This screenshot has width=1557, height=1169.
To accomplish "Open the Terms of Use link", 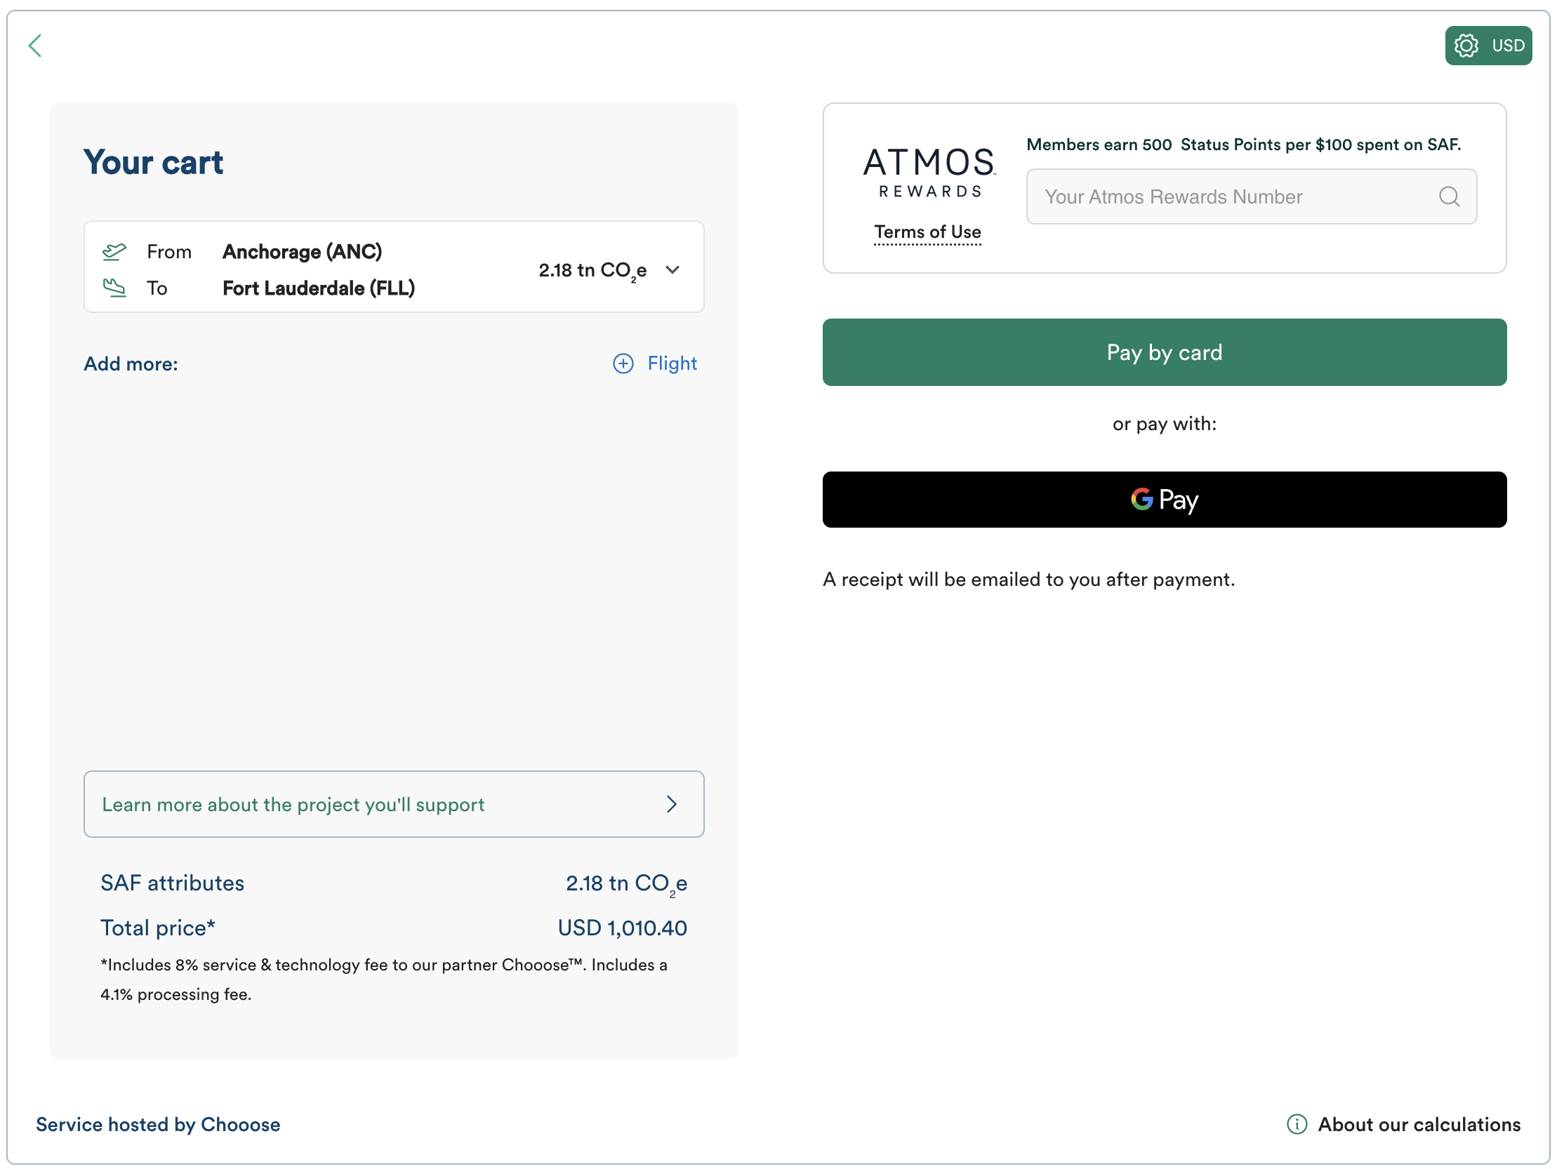I will click(928, 232).
